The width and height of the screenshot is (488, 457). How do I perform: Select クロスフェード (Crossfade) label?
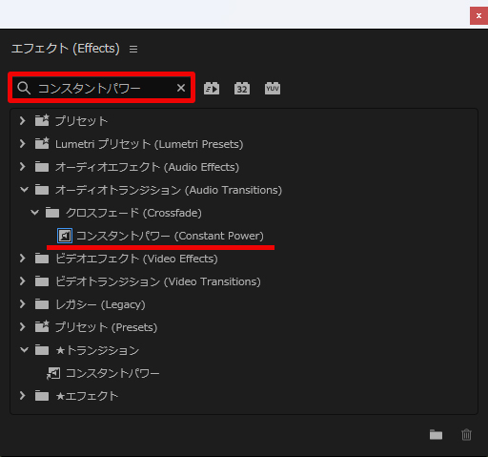click(x=133, y=213)
